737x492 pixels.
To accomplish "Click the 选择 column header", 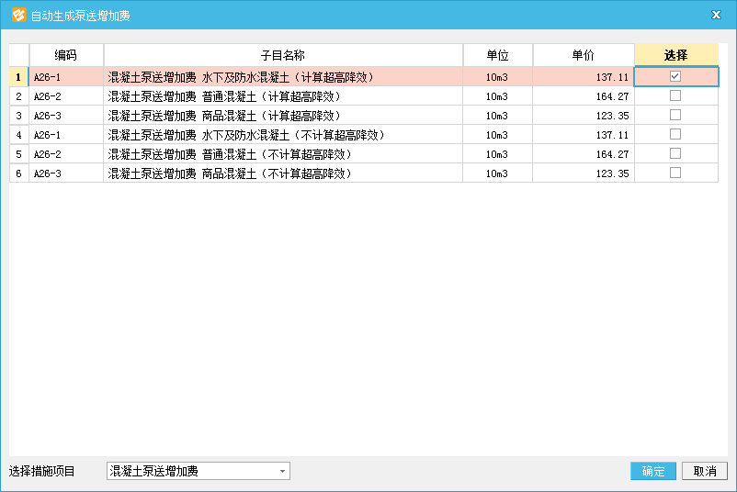I will pyautogui.click(x=675, y=55).
